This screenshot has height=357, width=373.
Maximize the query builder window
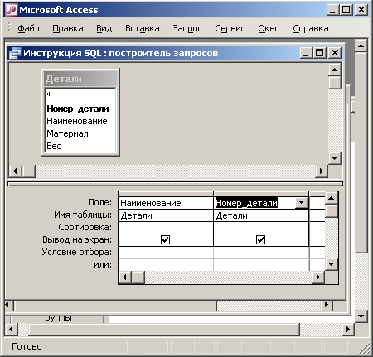point(320,53)
